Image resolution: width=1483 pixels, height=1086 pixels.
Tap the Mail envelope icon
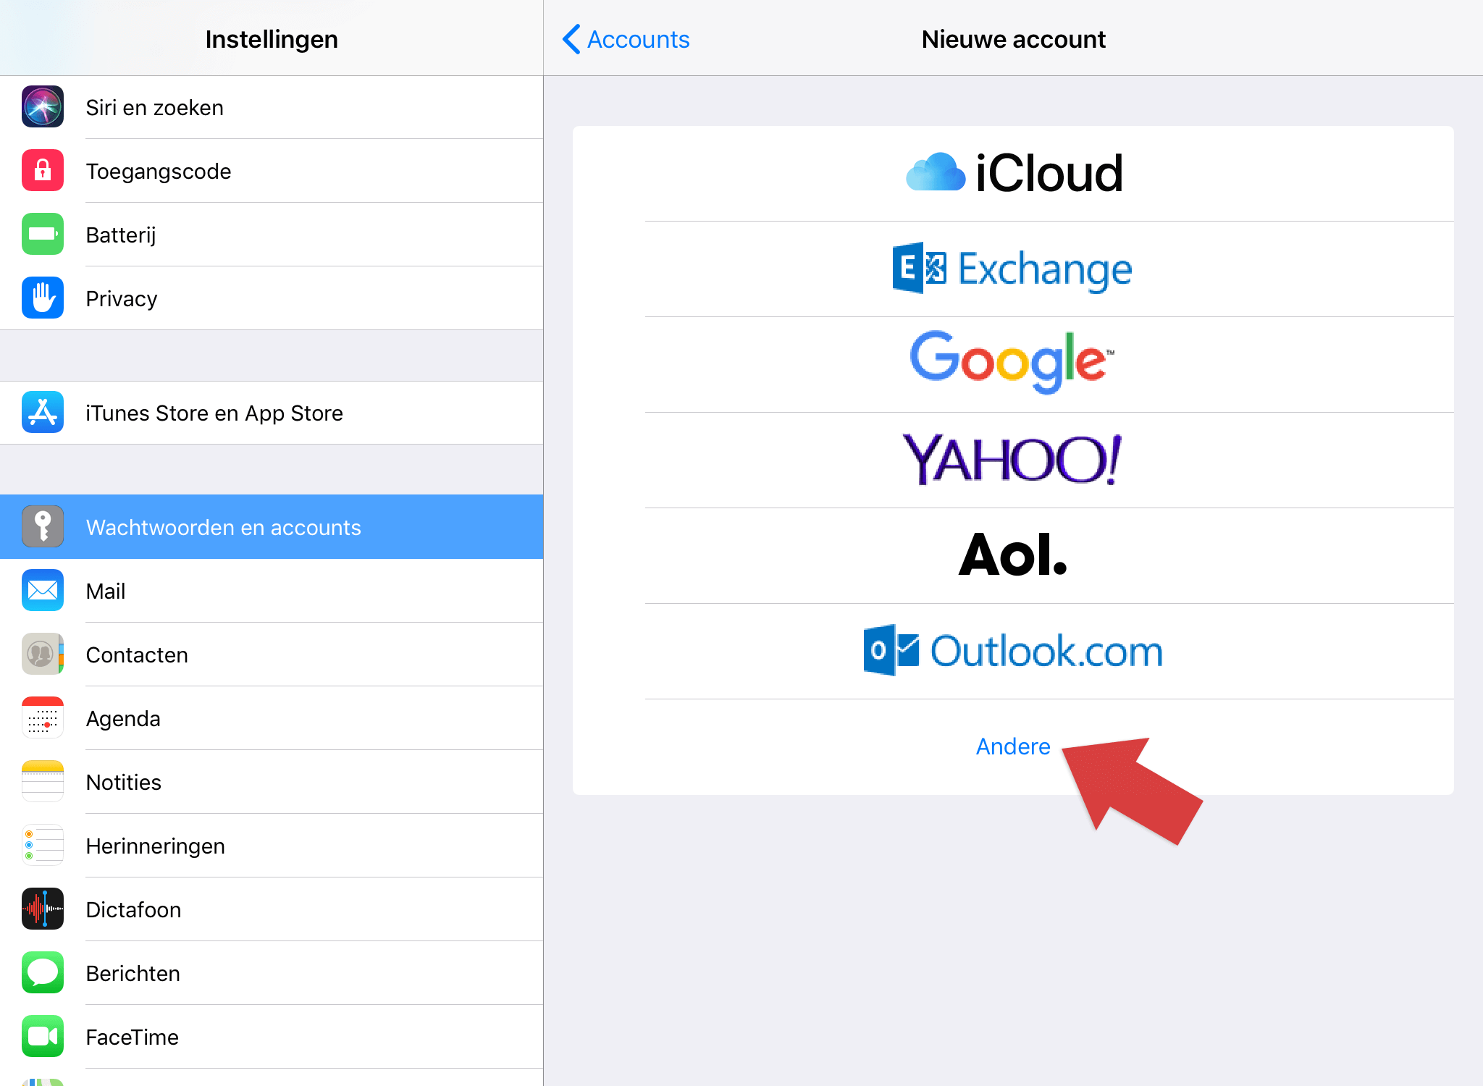tap(43, 591)
